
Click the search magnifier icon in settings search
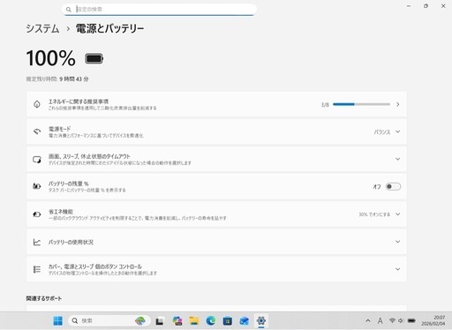(x=69, y=10)
